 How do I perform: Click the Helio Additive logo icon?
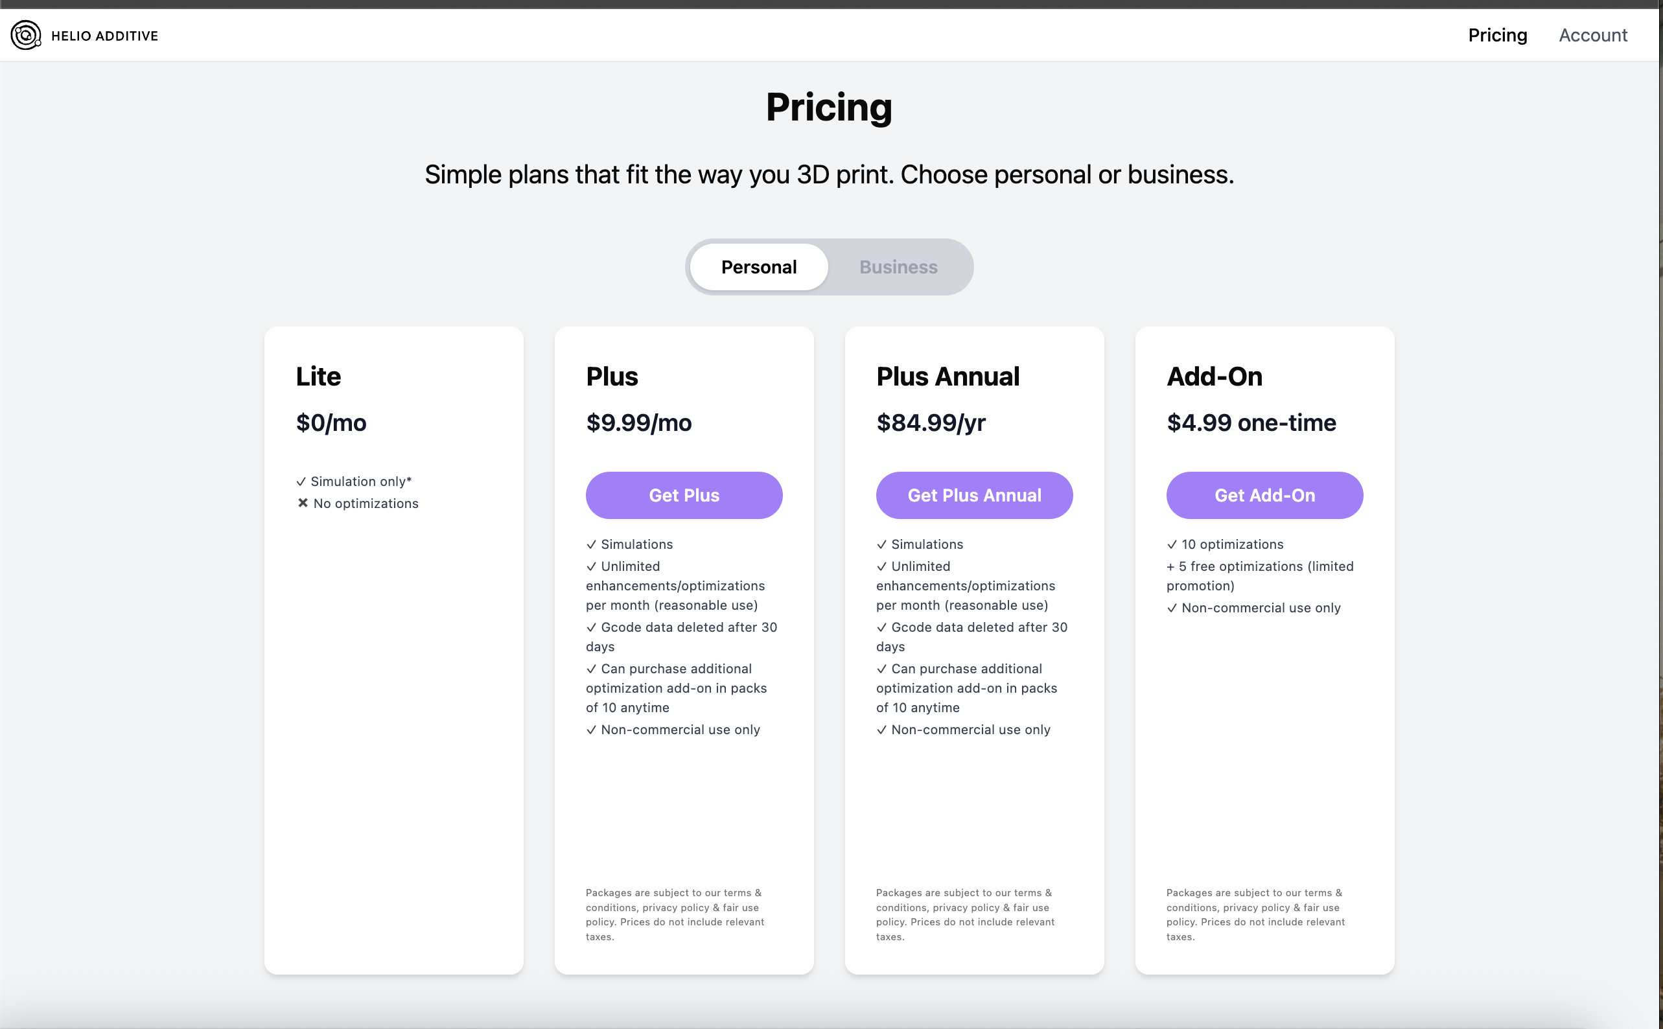pyautogui.click(x=25, y=35)
